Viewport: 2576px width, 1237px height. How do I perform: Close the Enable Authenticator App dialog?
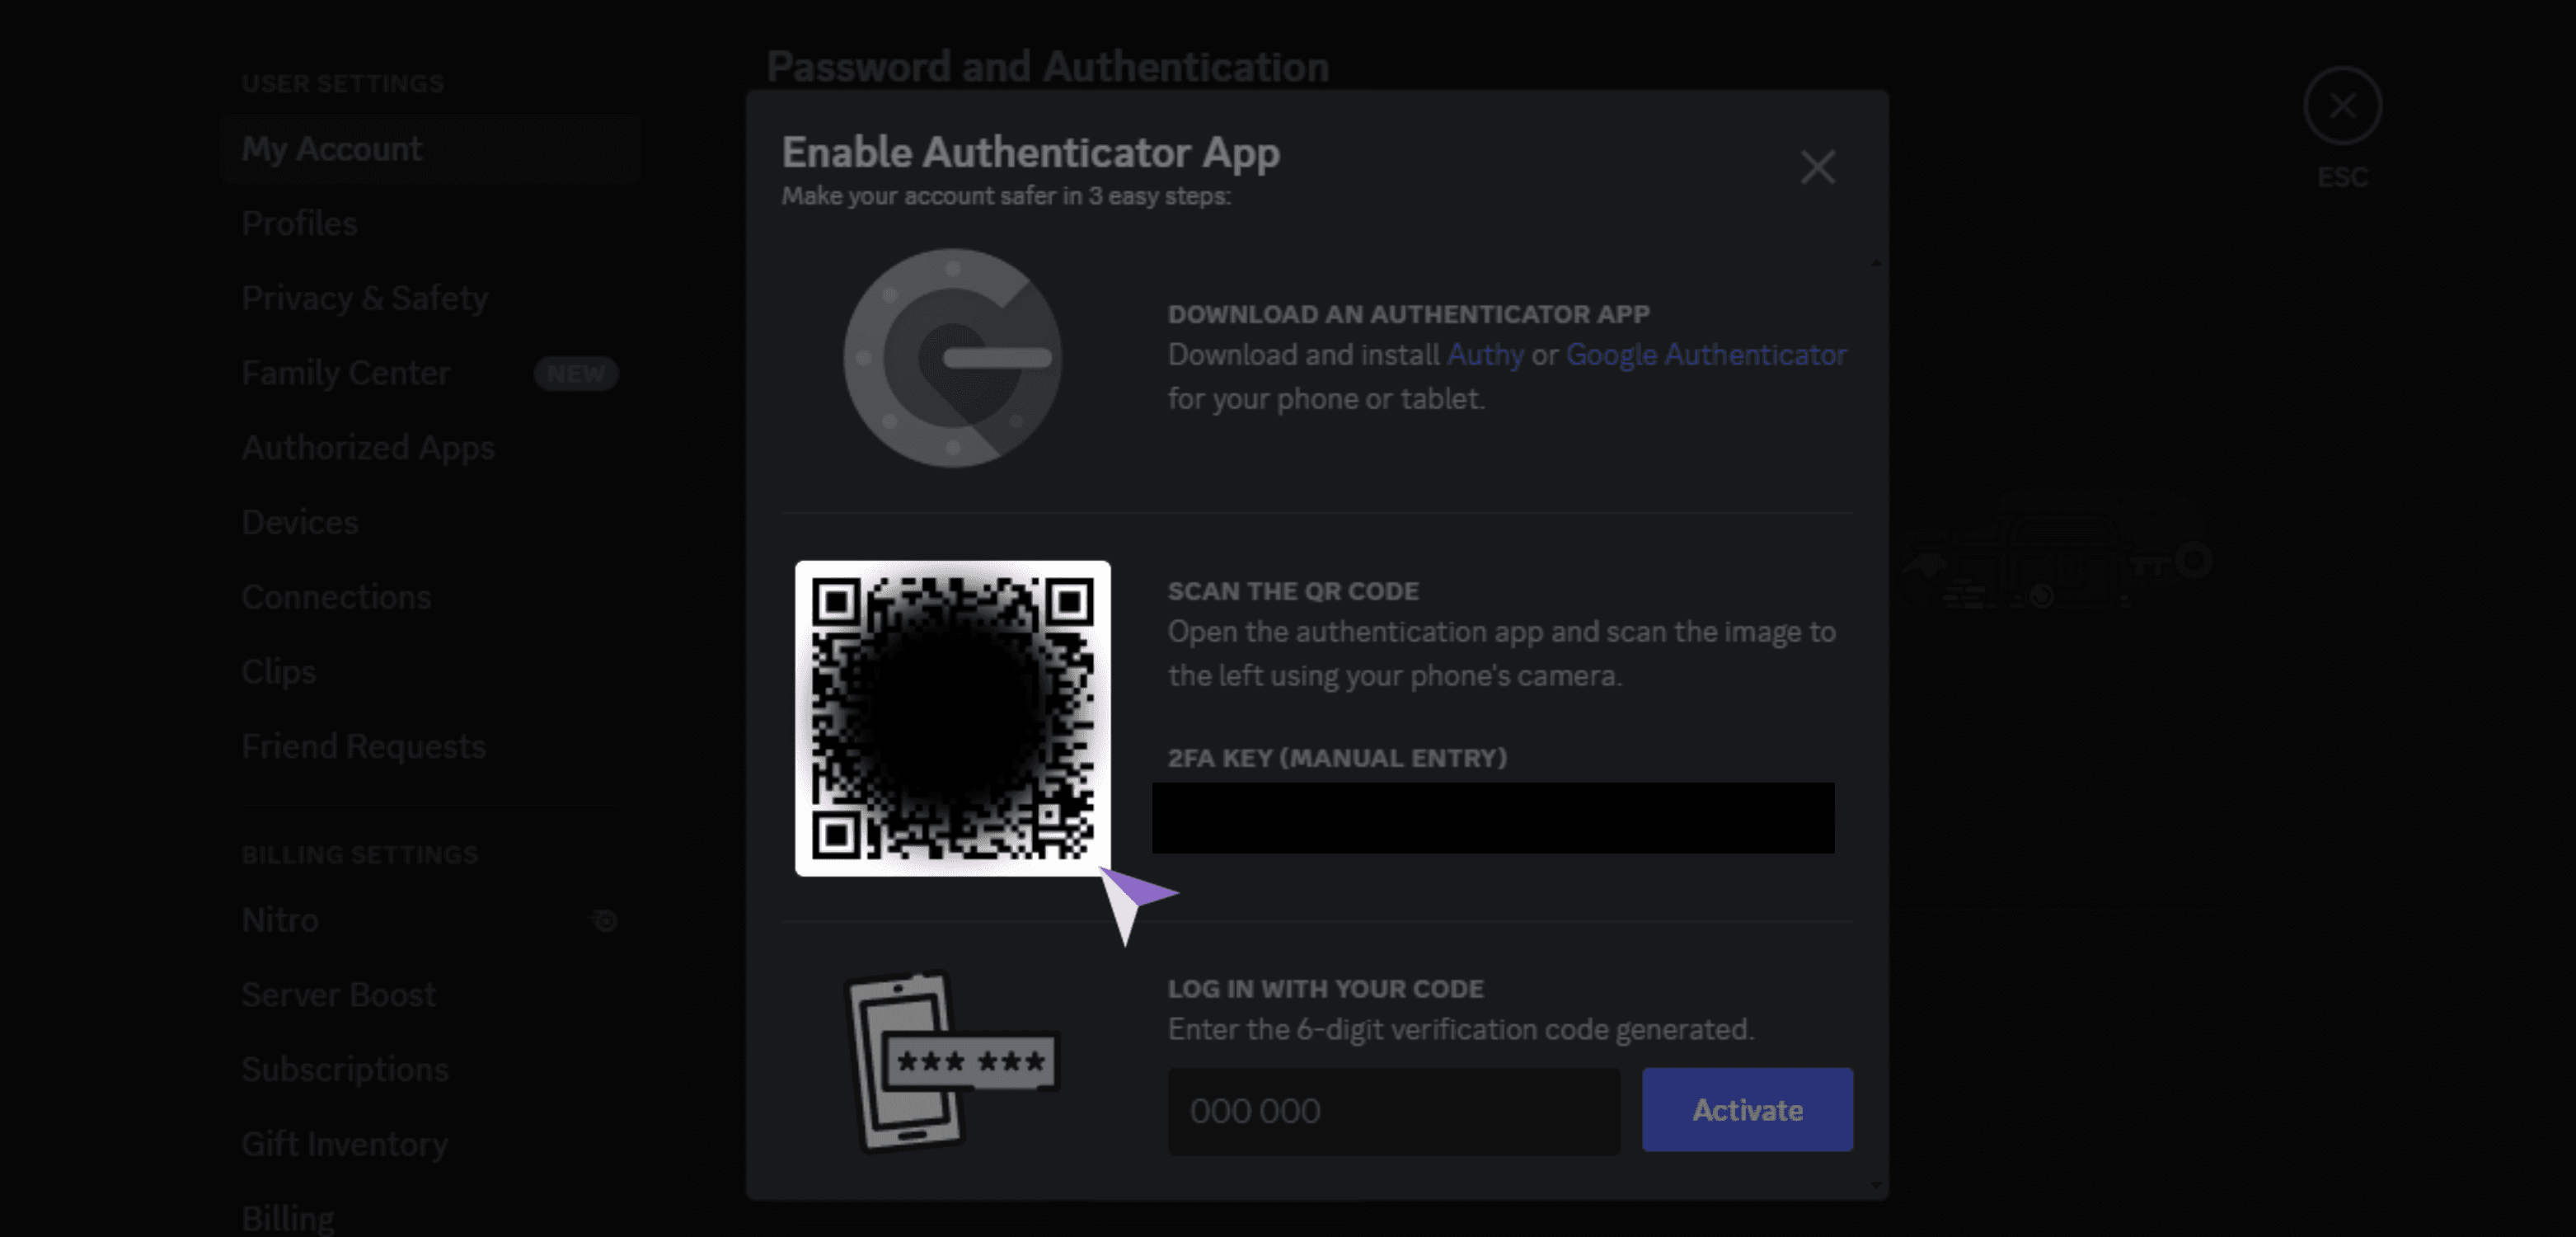[x=1817, y=167]
